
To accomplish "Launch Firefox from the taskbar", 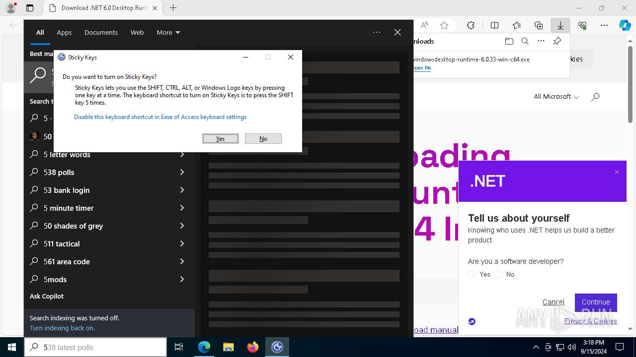I will [253, 347].
